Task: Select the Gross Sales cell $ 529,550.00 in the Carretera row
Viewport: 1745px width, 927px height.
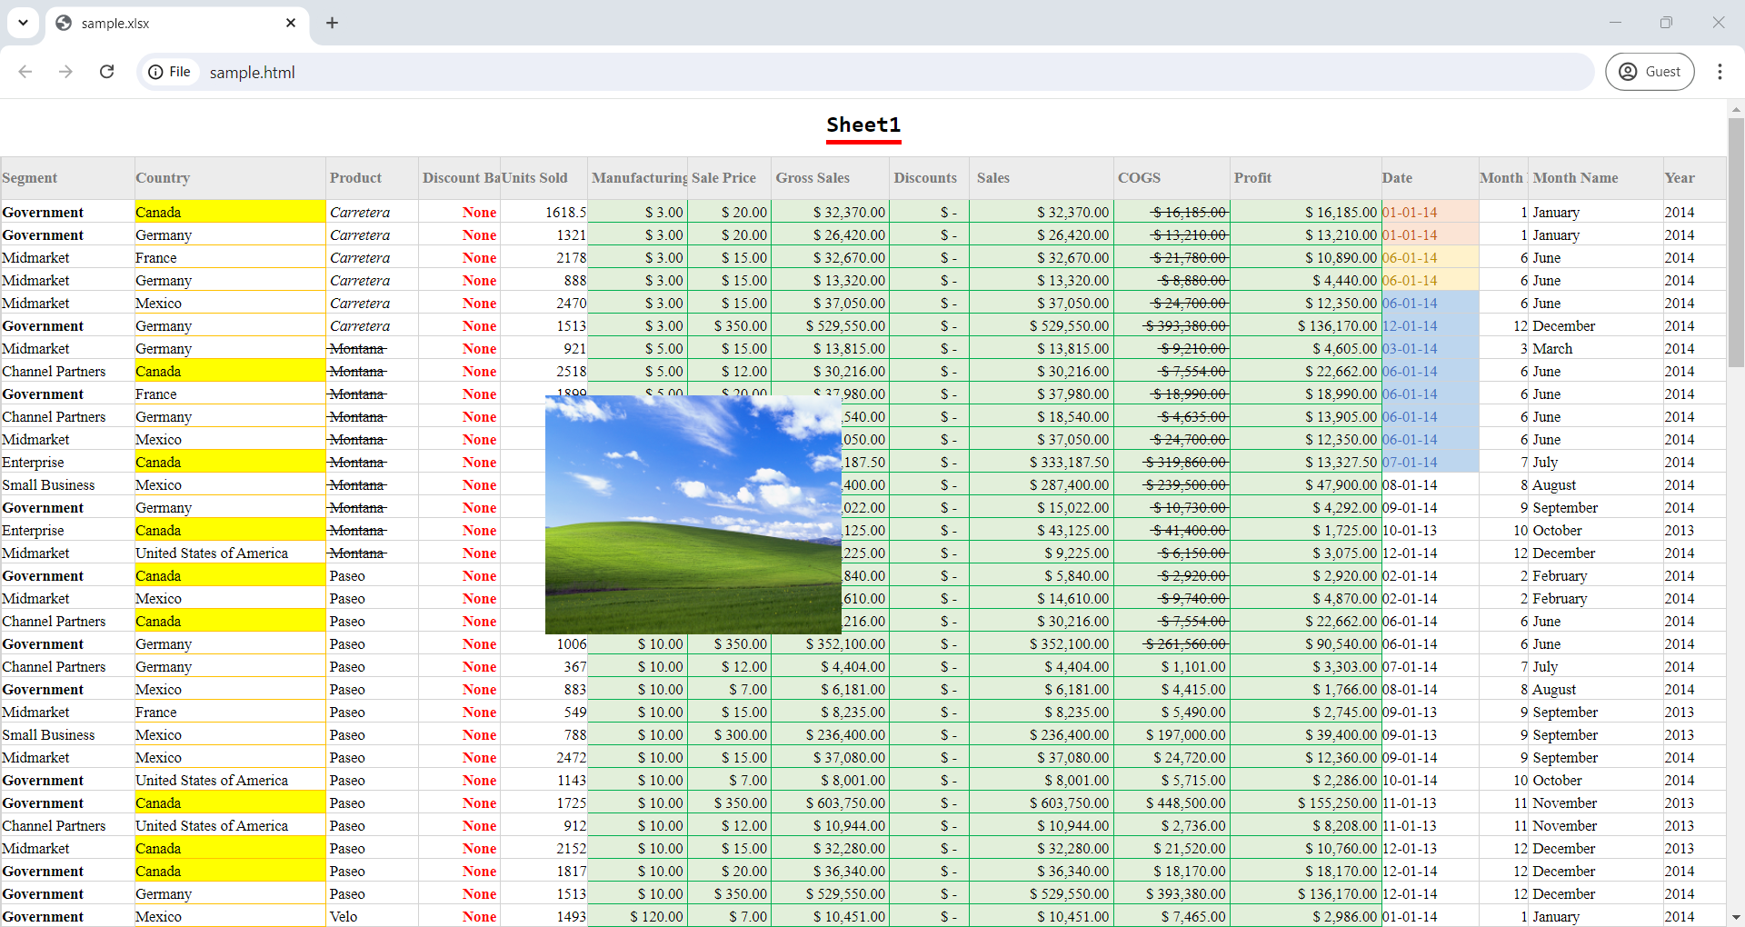Action: pyautogui.click(x=831, y=325)
